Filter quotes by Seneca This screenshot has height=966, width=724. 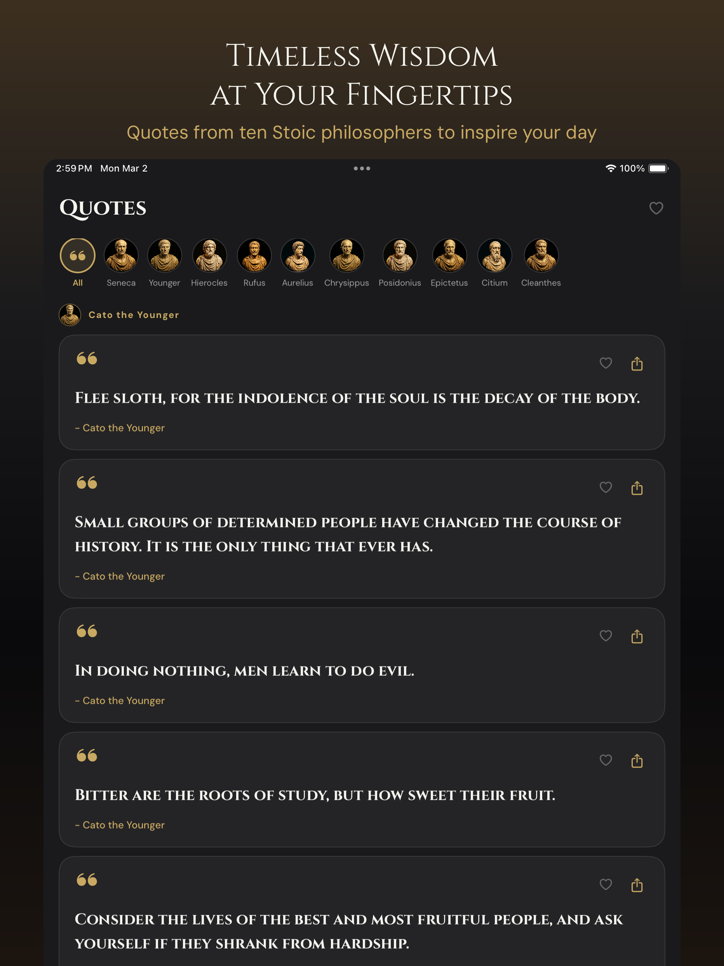coord(121,262)
